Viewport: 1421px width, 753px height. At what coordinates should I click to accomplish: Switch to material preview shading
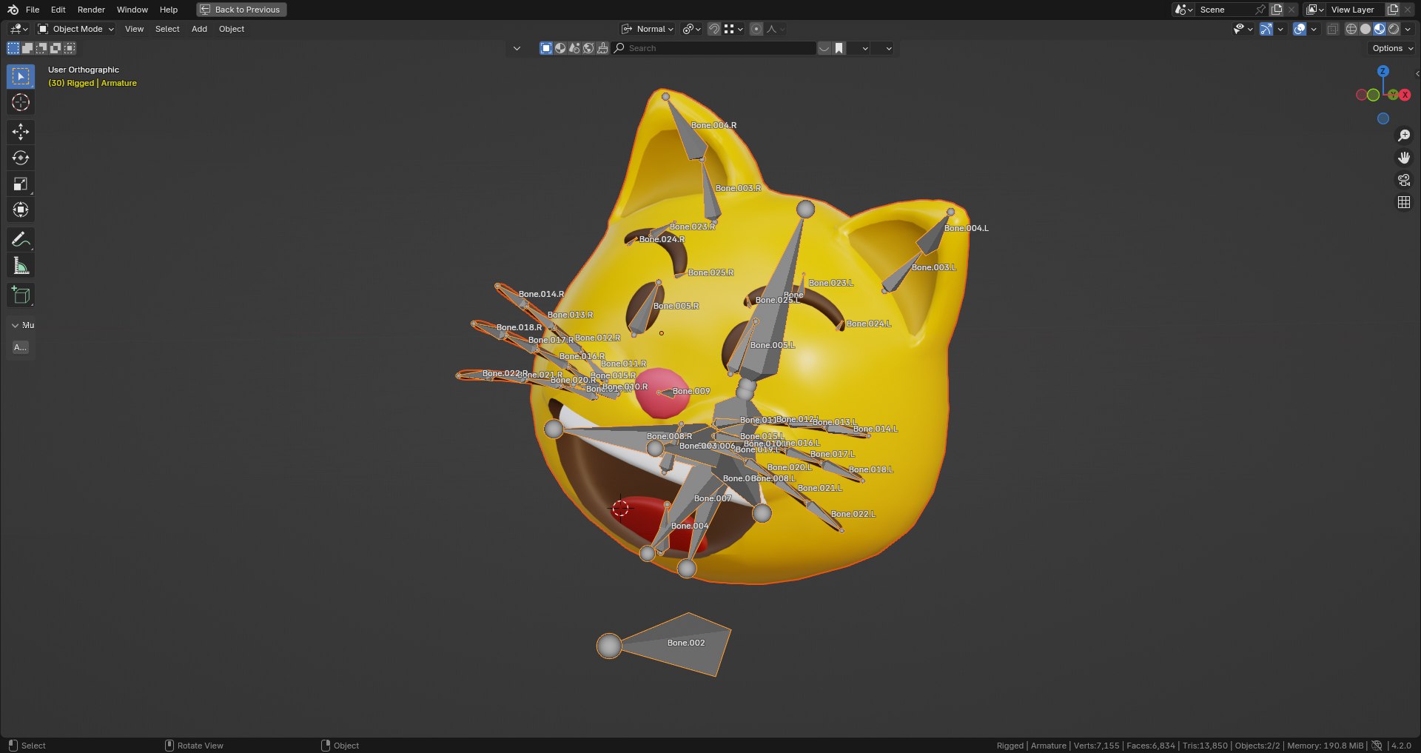pyautogui.click(x=1380, y=29)
